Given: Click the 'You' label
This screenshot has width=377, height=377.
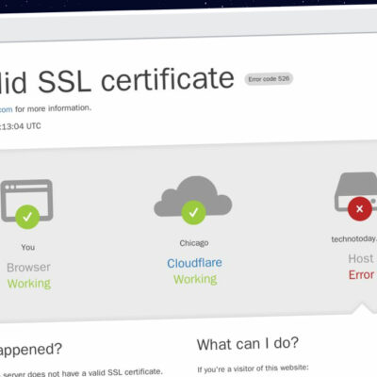Looking at the screenshot, I should point(28,247).
